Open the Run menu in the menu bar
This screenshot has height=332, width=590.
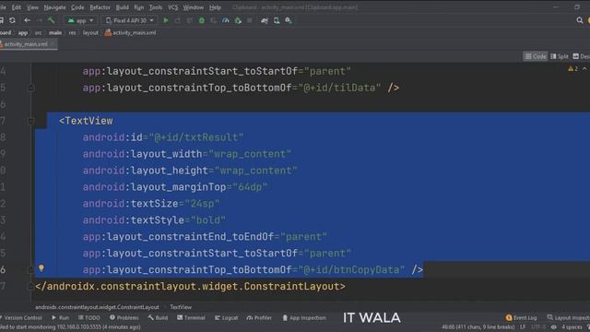[139, 7]
